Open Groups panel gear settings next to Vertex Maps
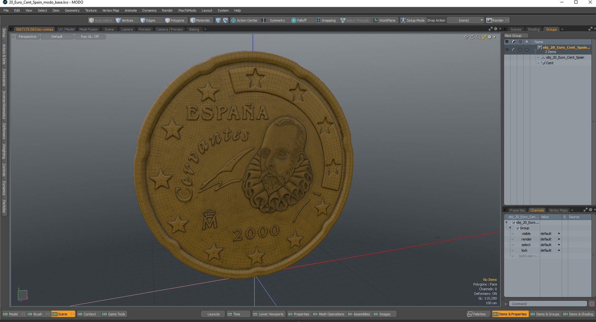Screen dimensions: 596x322 click(x=590, y=210)
